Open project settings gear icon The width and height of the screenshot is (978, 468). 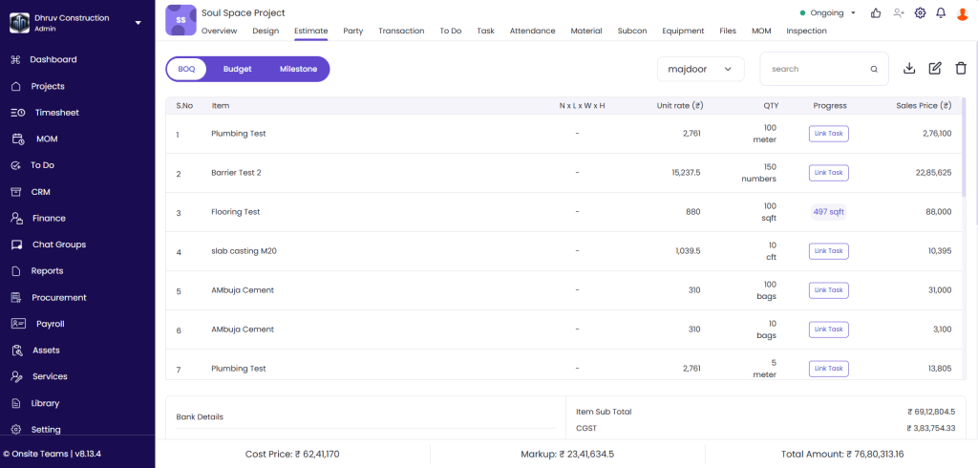tap(920, 13)
